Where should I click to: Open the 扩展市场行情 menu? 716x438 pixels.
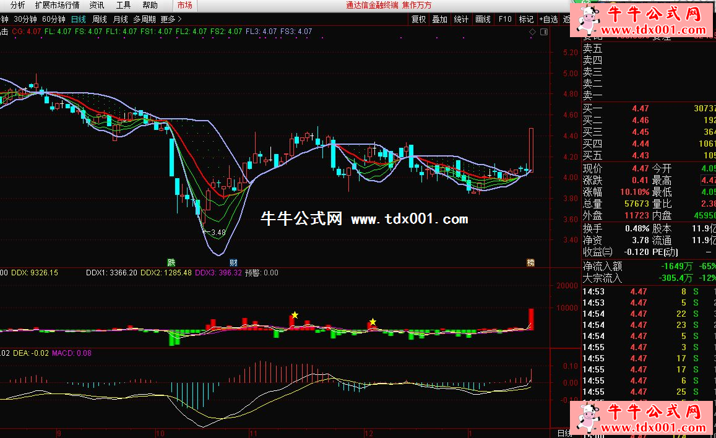57,5
